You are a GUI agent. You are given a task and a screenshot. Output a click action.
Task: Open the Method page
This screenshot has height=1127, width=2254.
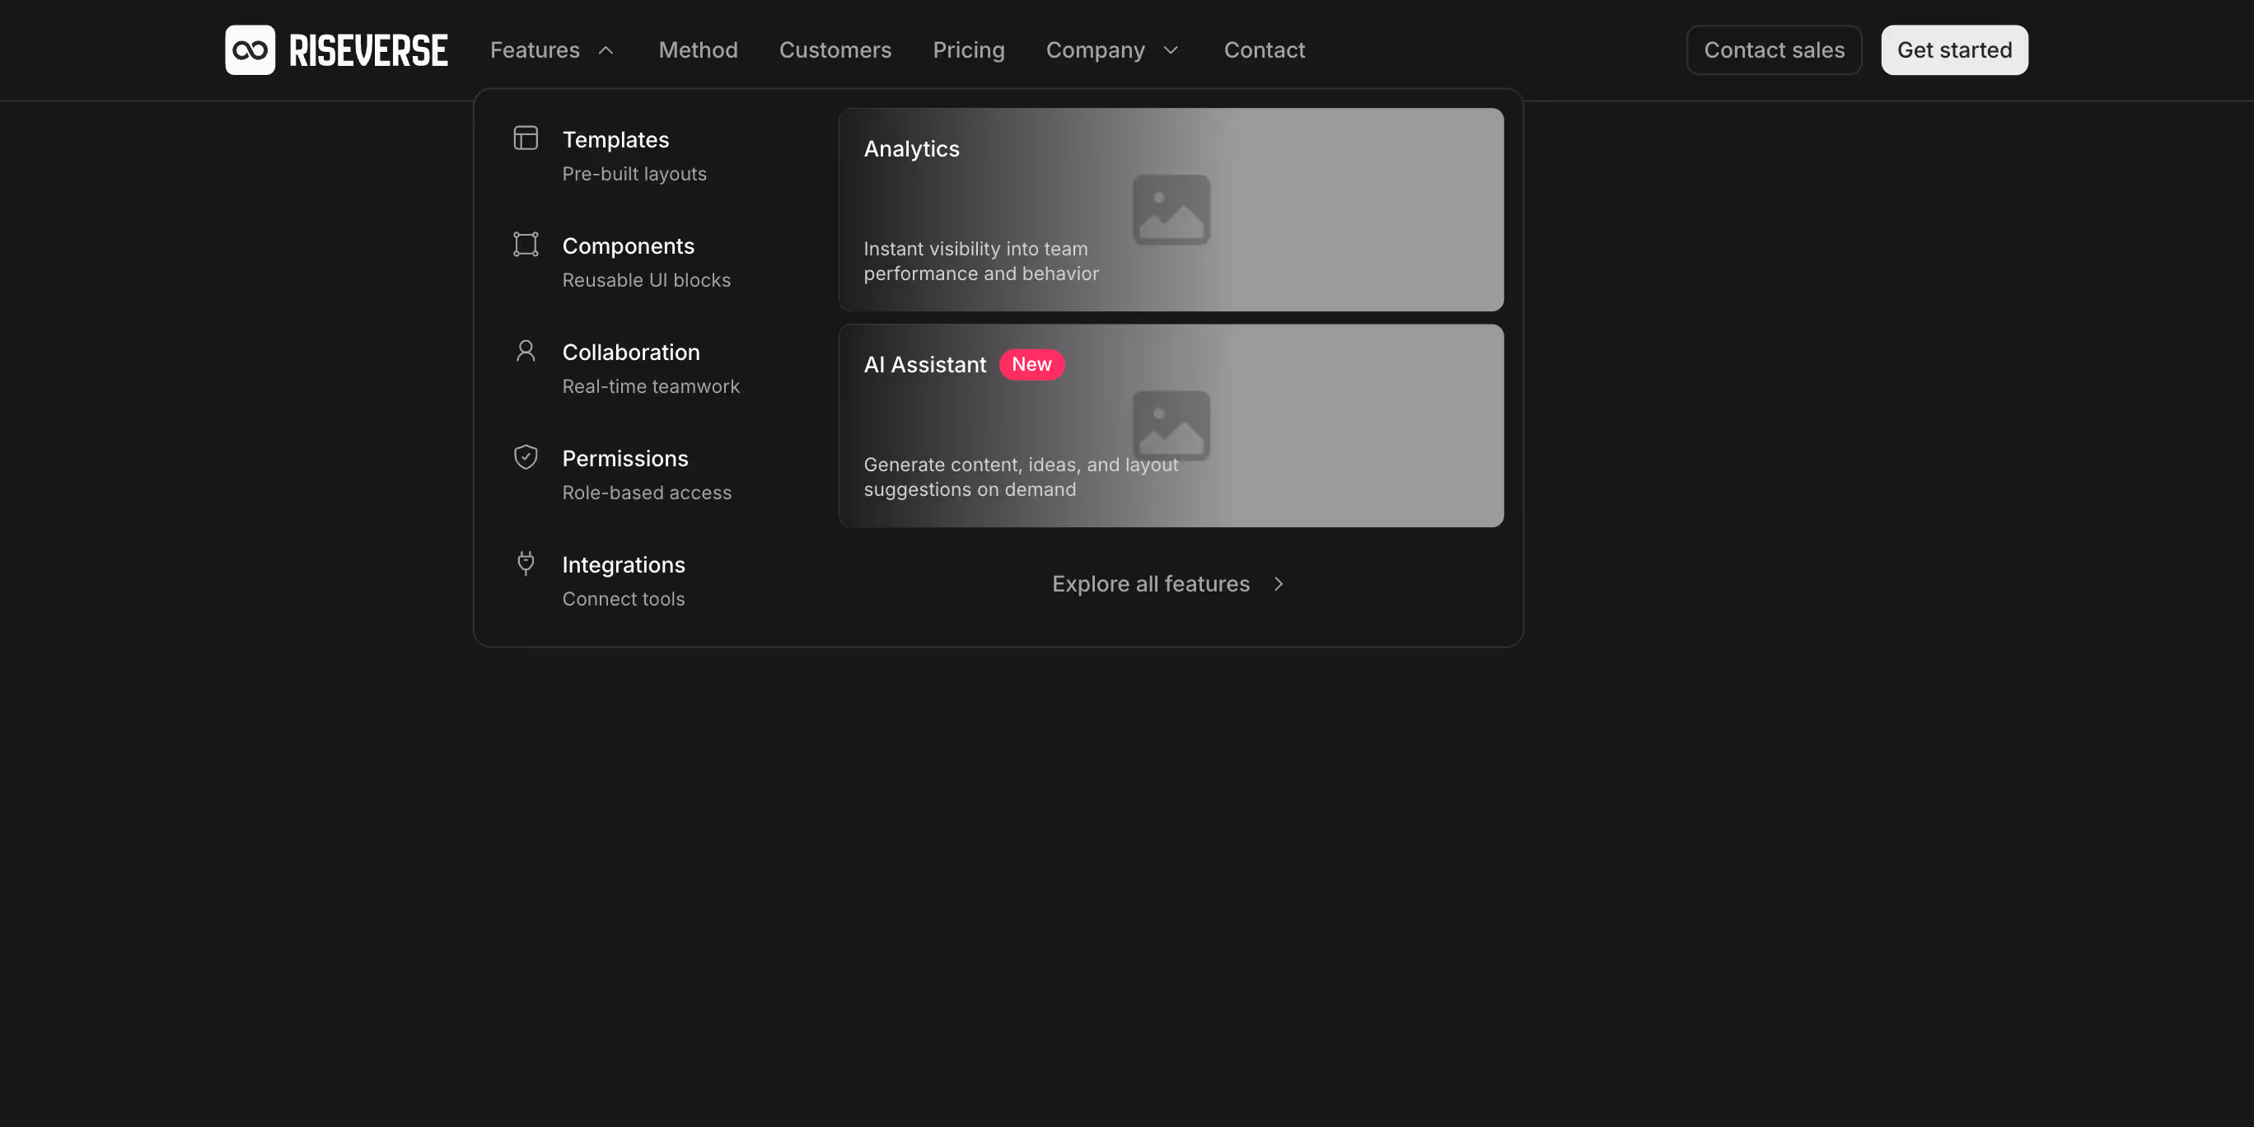coord(698,50)
